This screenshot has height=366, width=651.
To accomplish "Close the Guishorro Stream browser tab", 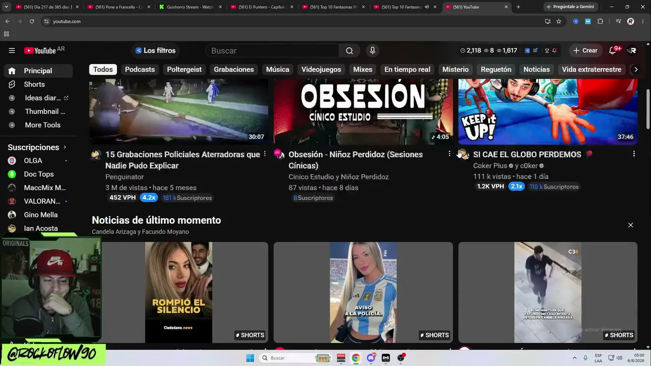I will (221, 7).
